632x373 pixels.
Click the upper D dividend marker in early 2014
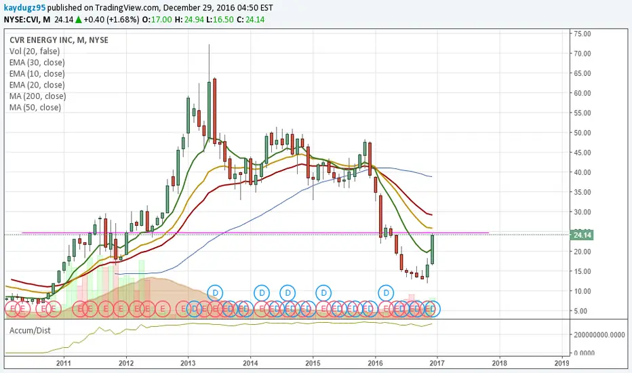point(262,293)
